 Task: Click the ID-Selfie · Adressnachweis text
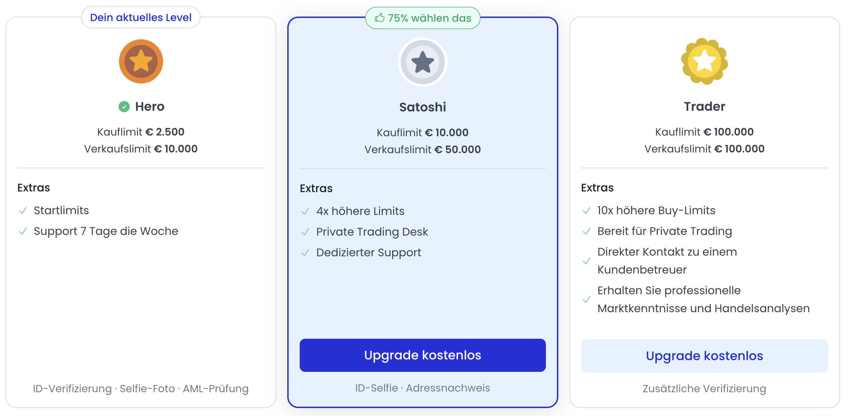coord(423,388)
